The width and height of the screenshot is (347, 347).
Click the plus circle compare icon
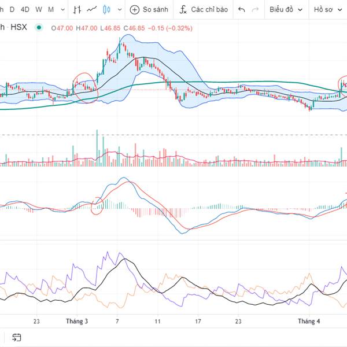[x=135, y=10]
